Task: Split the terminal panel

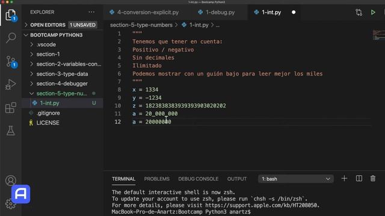Action: (x=359, y=179)
